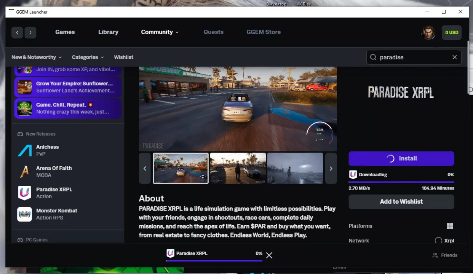Image resolution: width=473 pixels, height=274 pixels.
Task: Click the Monster Kombat title text
Action: coord(57,210)
